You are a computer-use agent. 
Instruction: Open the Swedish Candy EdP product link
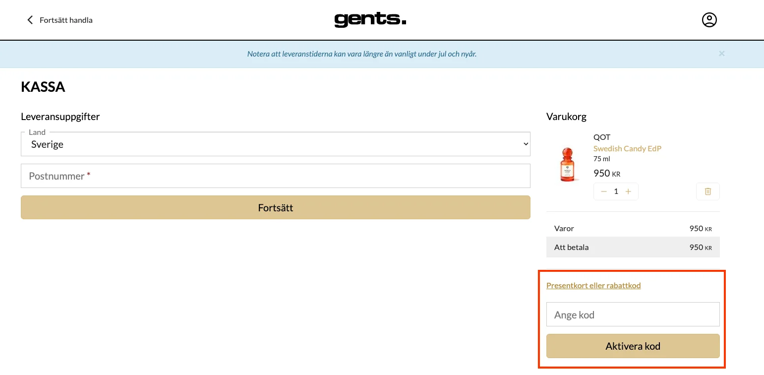(627, 148)
